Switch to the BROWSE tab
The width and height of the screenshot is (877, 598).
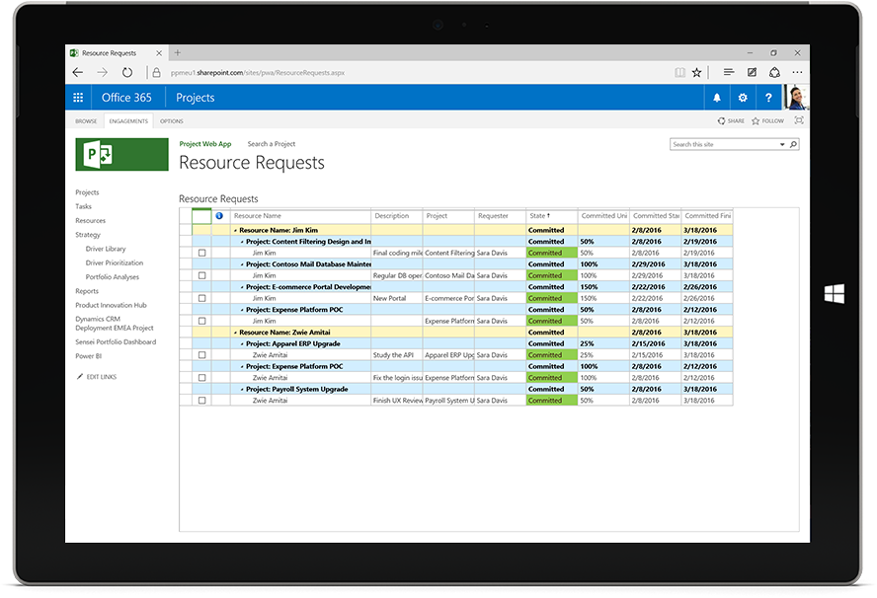click(86, 119)
